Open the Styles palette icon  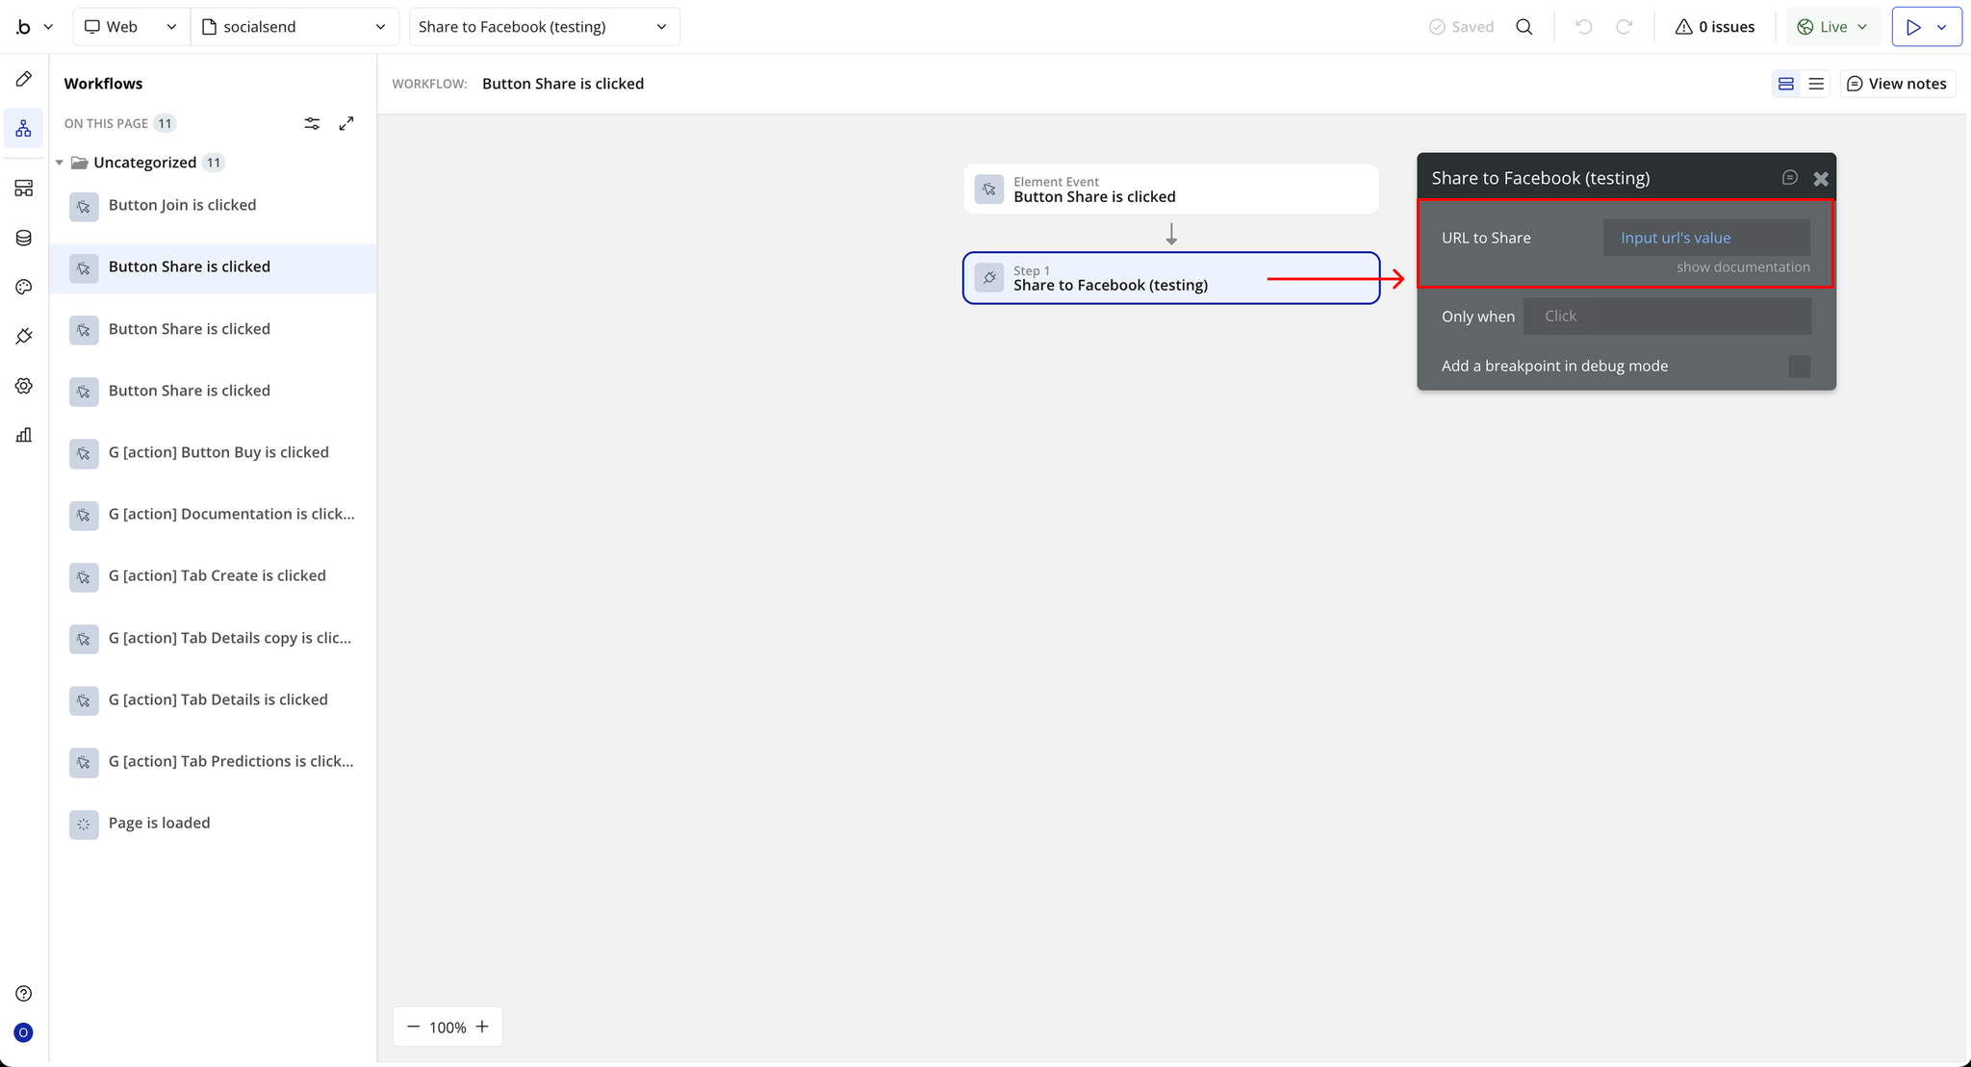pos(24,287)
